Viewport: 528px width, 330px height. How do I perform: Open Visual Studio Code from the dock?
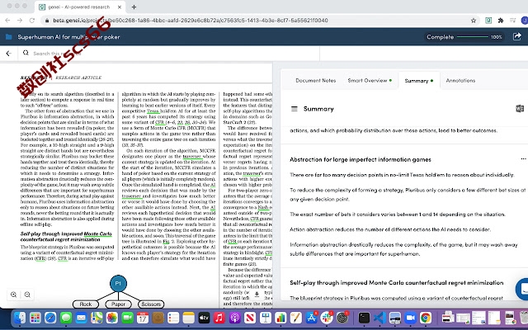[x=379, y=318]
